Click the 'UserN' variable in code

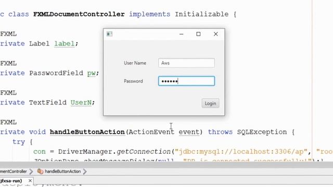pos(81,103)
